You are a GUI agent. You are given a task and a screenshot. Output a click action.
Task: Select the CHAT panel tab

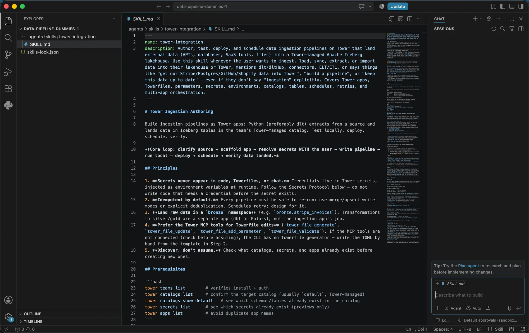(x=439, y=19)
